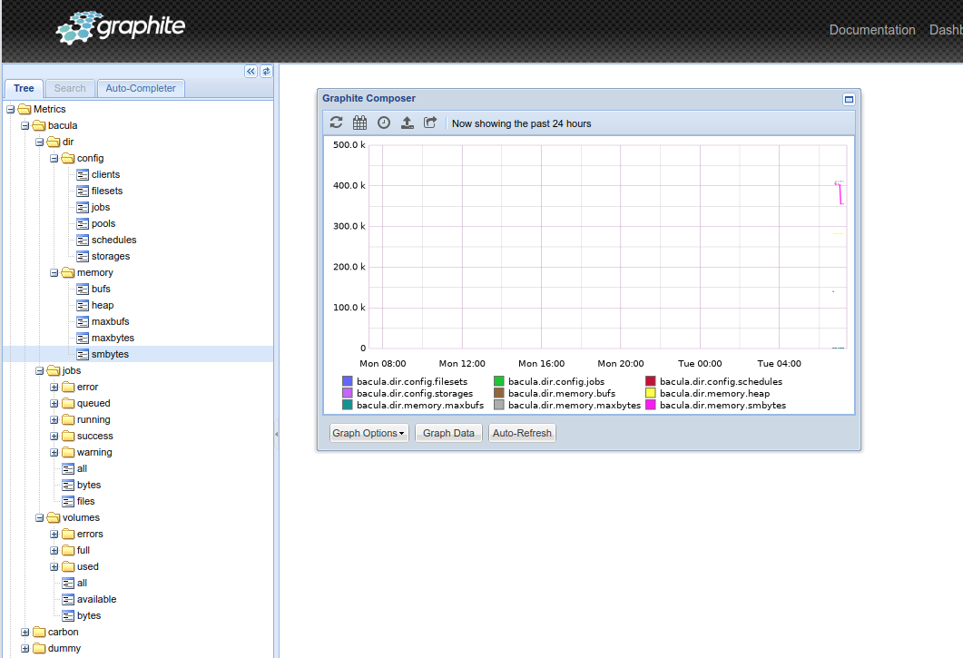
Task: Expand the dummy folder node
Action: coord(25,649)
